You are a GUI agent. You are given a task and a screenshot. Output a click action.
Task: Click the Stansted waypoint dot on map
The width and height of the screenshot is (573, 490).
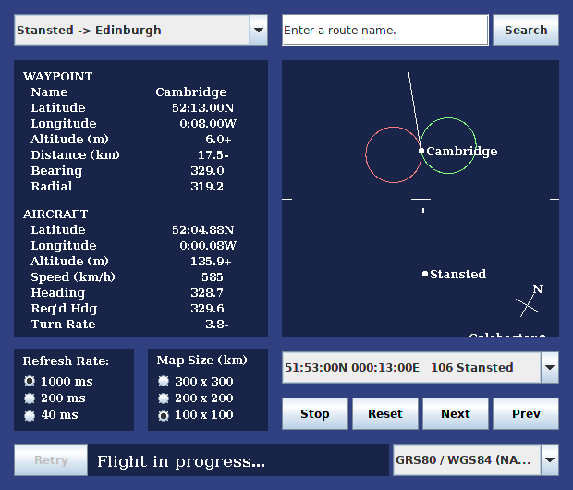coord(425,274)
